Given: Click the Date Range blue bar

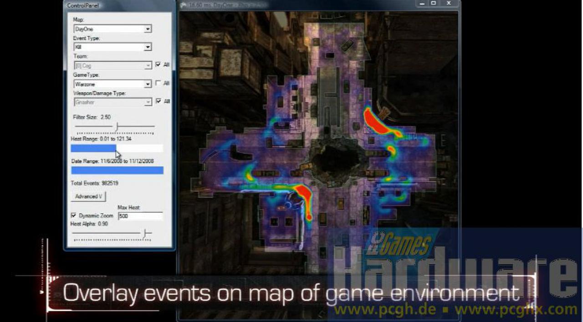Looking at the screenshot, I should pyautogui.click(x=117, y=170).
